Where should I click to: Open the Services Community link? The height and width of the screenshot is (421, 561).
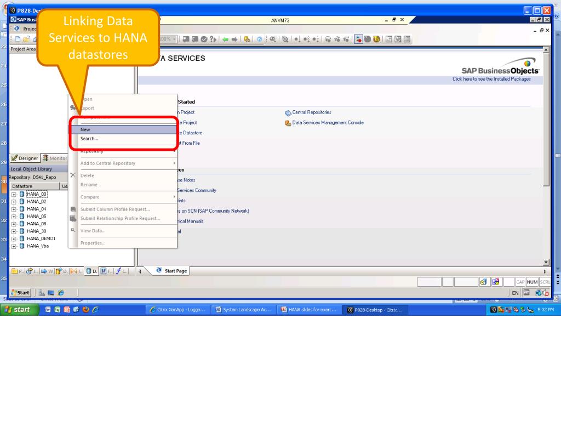pos(197,190)
